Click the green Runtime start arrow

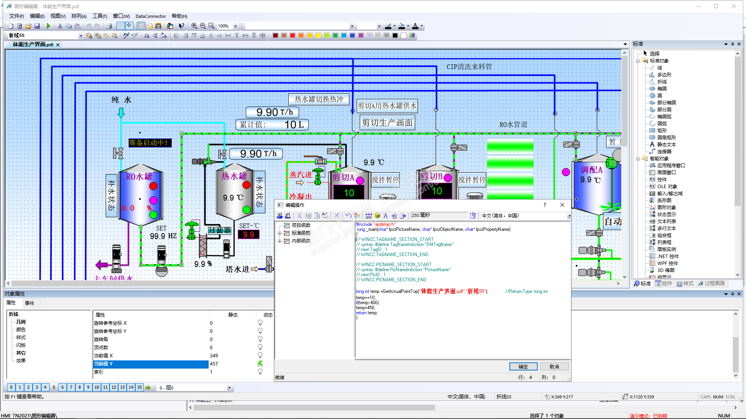click(x=49, y=26)
